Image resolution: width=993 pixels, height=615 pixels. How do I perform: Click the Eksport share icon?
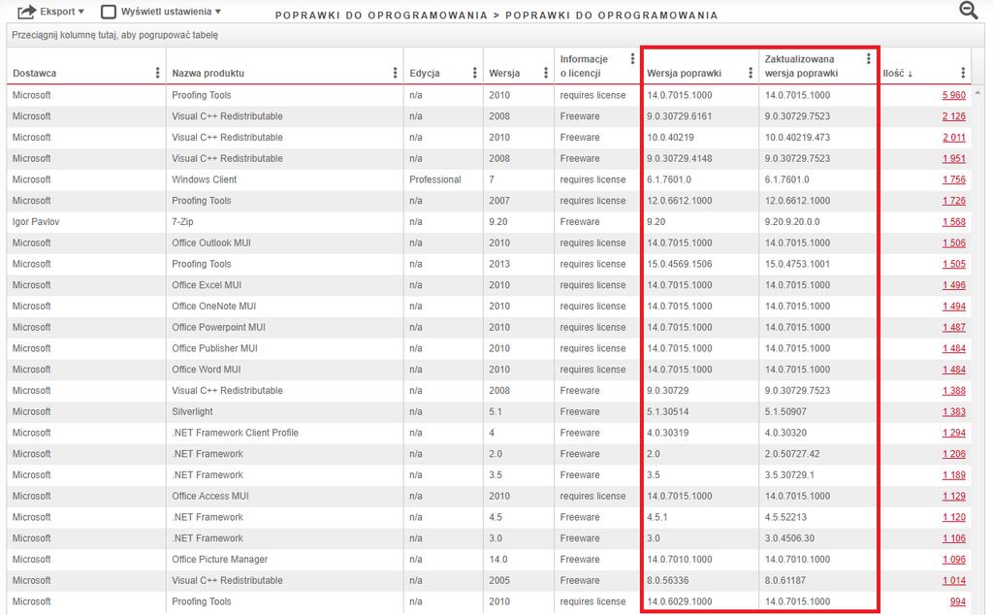tap(26, 12)
